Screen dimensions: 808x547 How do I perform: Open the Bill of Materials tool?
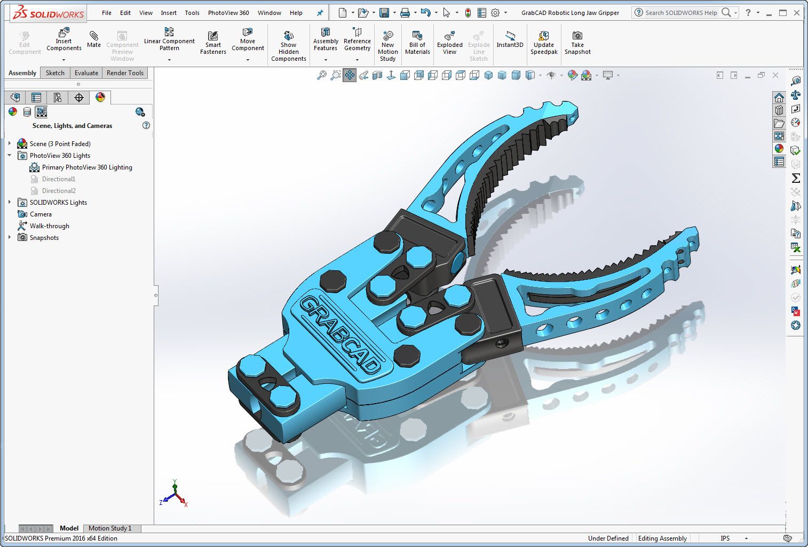[x=417, y=43]
